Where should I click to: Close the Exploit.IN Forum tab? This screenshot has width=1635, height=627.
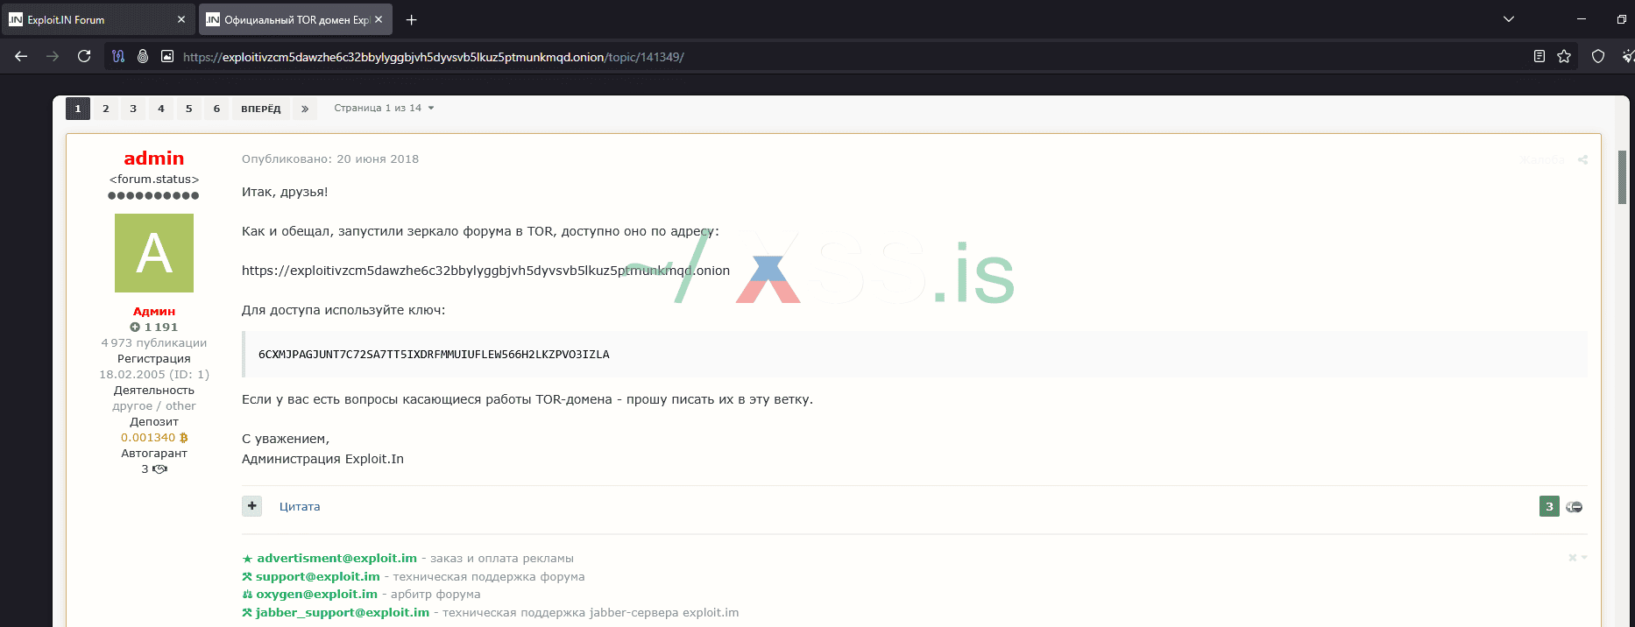pos(181,19)
